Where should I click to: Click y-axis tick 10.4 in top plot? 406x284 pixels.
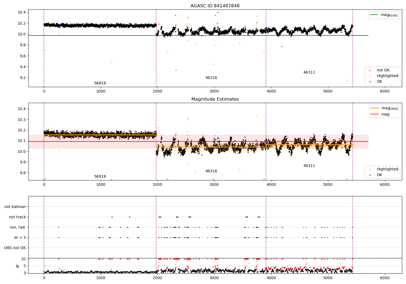(x=22, y=12)
